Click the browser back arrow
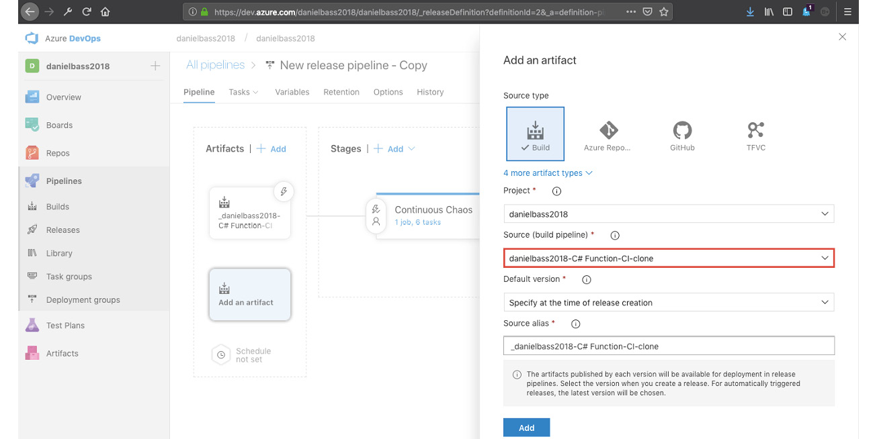This screenshot has width=877, height=439. 29,11
